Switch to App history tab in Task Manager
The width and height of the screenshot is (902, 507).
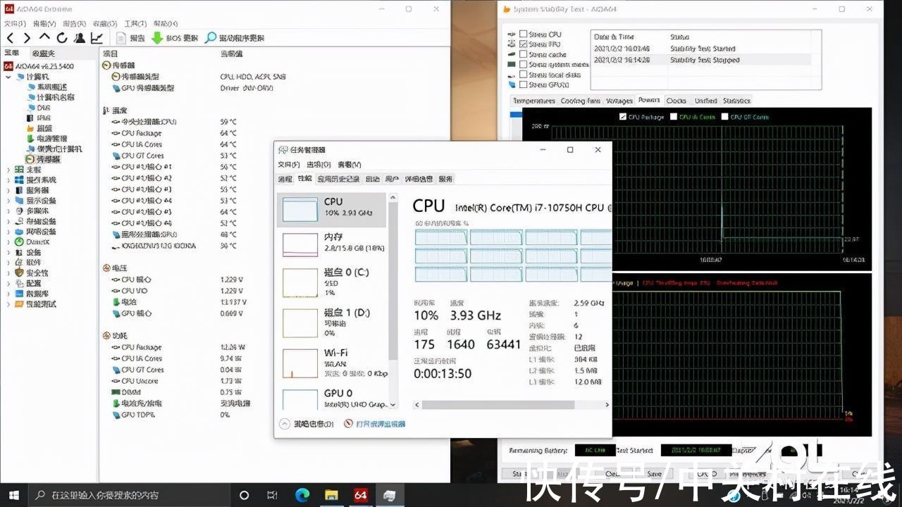click(x=338, y=179)
